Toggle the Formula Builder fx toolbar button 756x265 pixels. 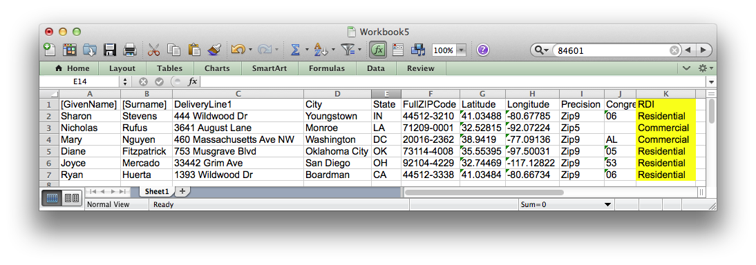379,50
